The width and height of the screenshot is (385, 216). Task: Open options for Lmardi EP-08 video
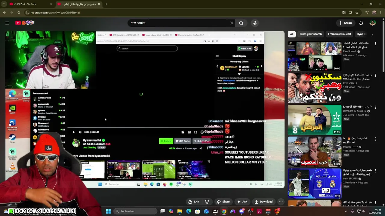(x=375, y=107)
